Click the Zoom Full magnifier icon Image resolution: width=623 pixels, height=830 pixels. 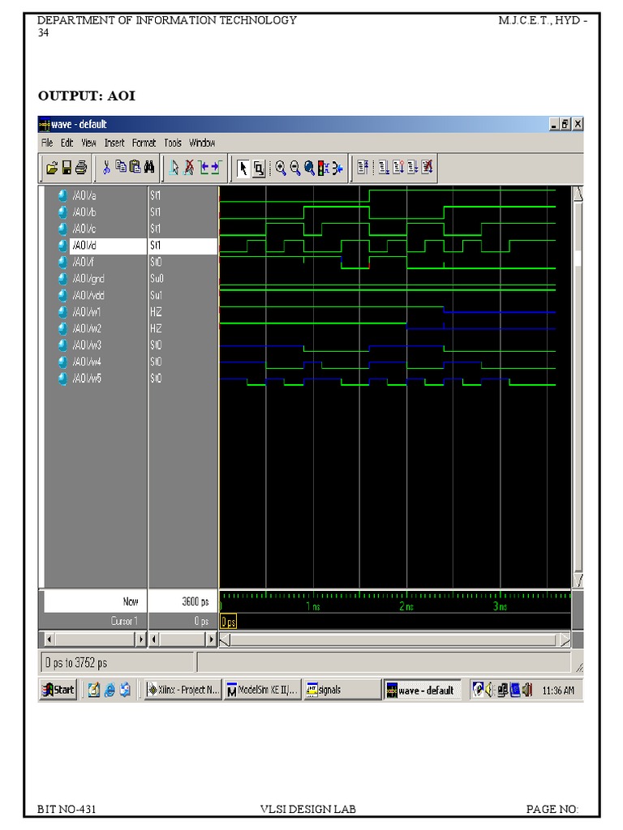(x=309, y=168)
